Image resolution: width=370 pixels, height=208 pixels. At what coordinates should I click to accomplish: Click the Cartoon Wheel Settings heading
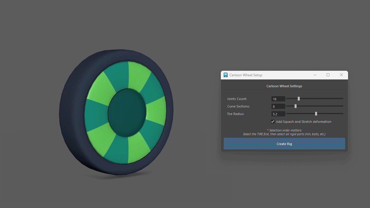(x=284, y=86)
